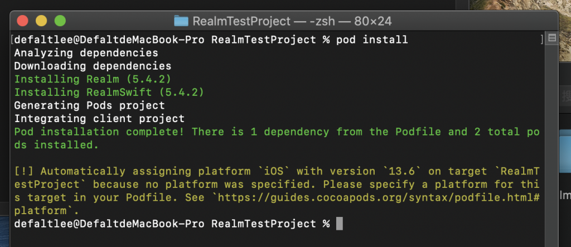Click the 'Downloading dependencies' line
This screenshot has width=571, height=247.
click(x=93, y=66)
